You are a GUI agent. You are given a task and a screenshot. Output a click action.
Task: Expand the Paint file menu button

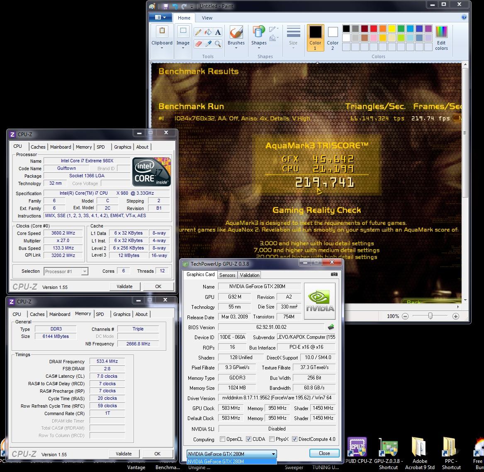160,17
